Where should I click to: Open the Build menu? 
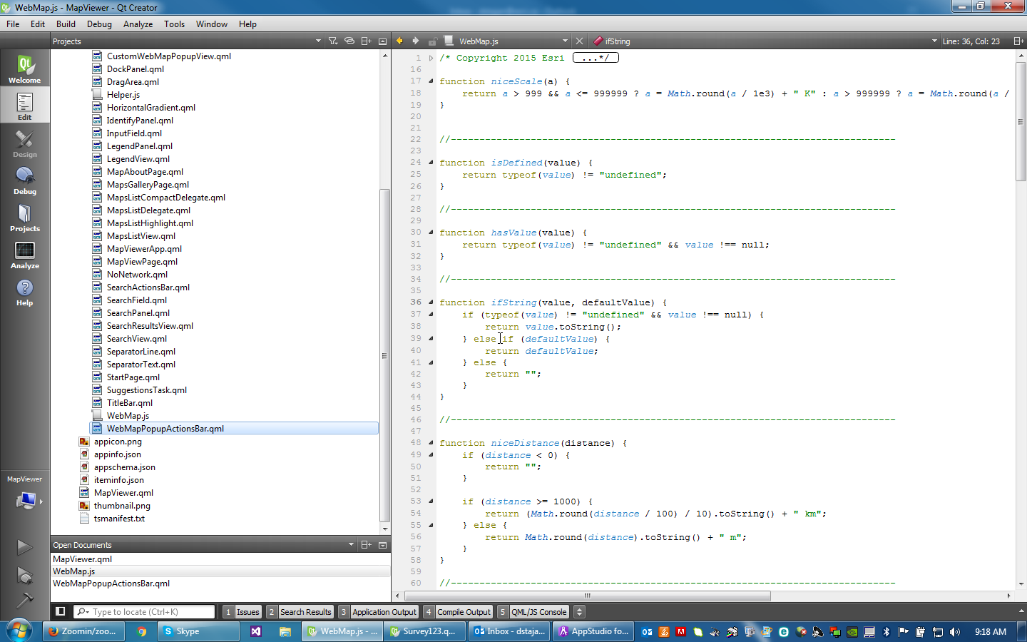click(x=66, y=24)
